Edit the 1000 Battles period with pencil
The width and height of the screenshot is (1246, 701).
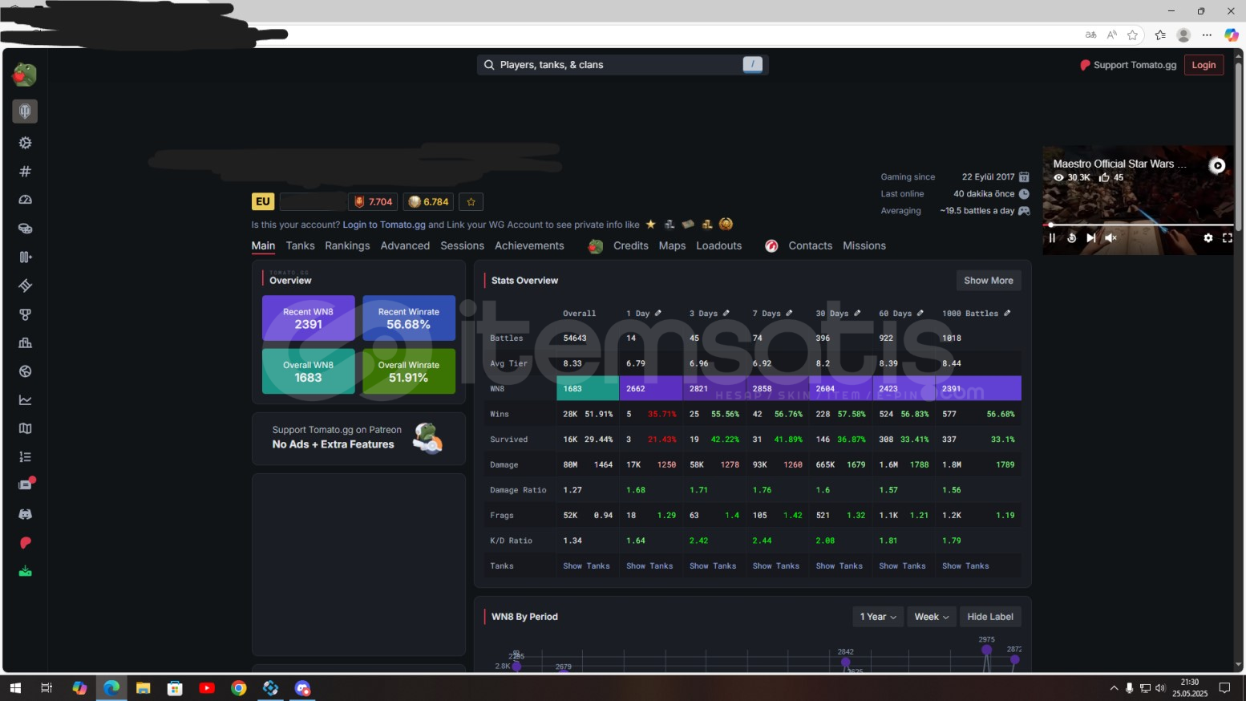coord(1007,313)
